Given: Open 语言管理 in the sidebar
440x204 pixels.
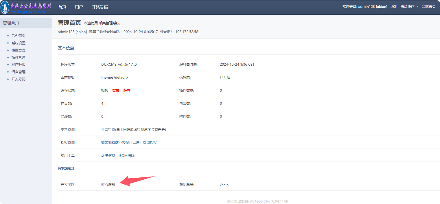Looking at the screenshot, I should click(19, 72).
